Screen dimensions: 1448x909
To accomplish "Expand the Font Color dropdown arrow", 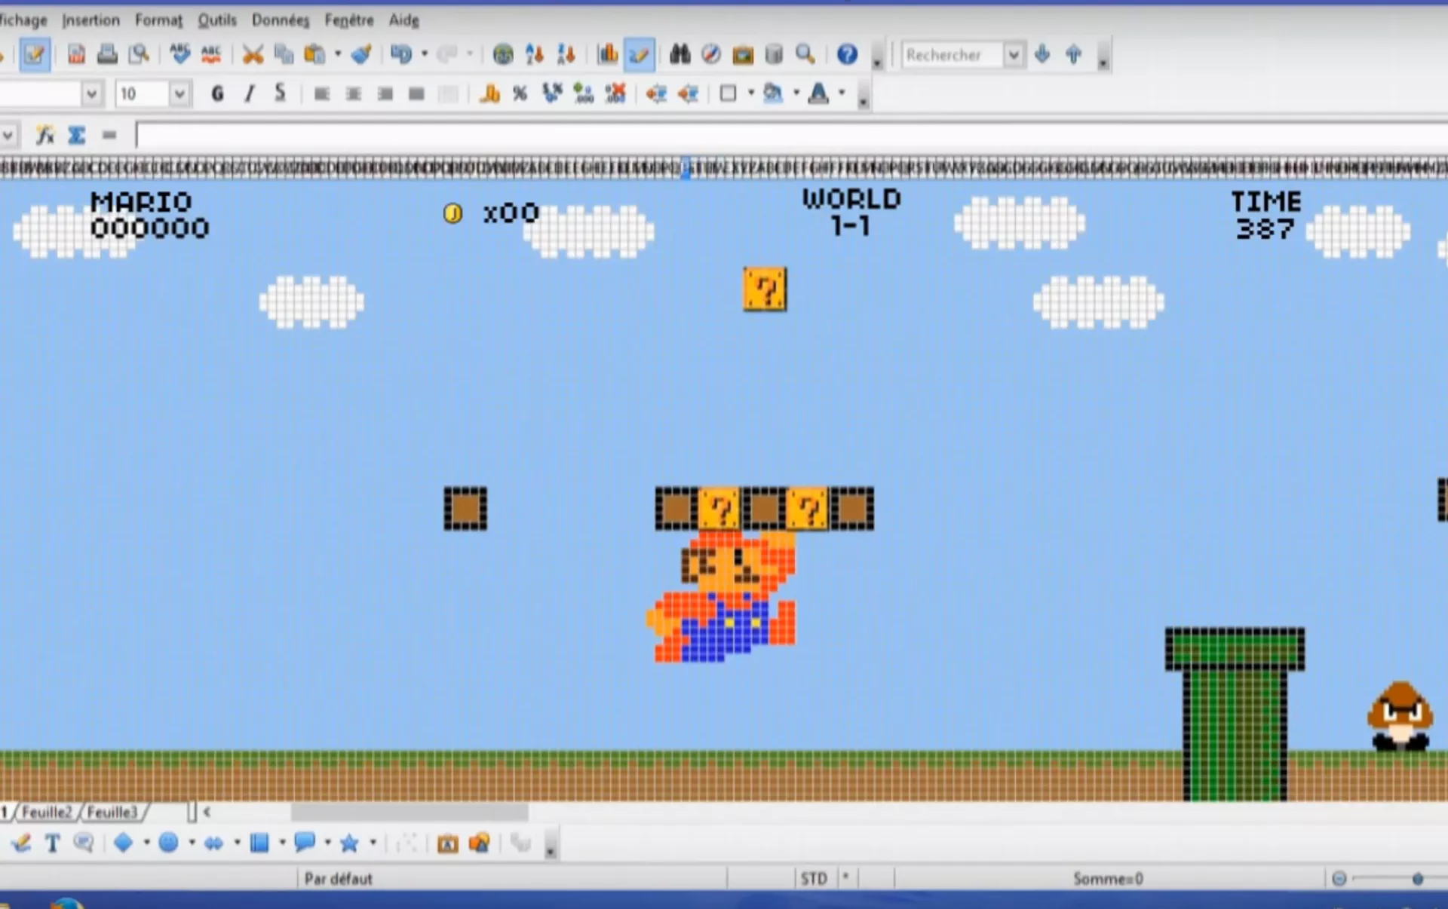I will [842, 93].
